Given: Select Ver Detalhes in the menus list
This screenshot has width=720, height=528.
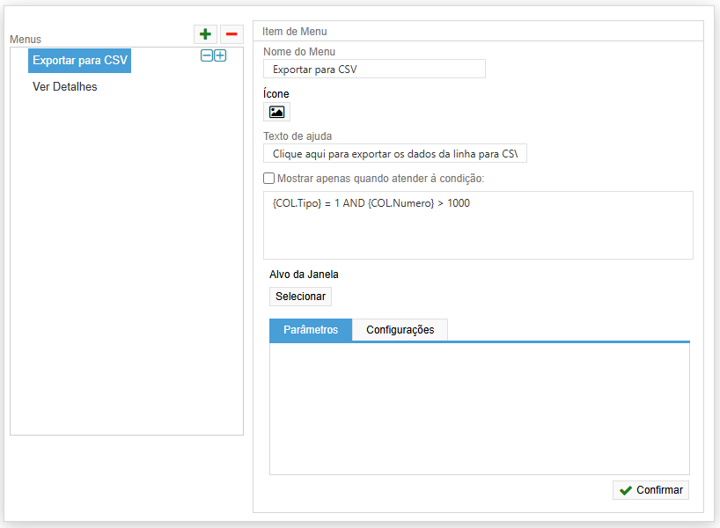Looking at the screenshot, I should tap(65, 87).
